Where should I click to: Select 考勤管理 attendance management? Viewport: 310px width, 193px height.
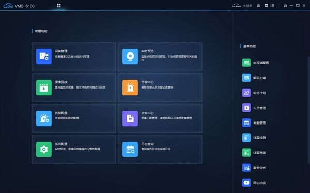tap(254, 122)
